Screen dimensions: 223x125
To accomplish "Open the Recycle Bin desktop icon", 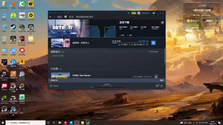I will [4, 40].
